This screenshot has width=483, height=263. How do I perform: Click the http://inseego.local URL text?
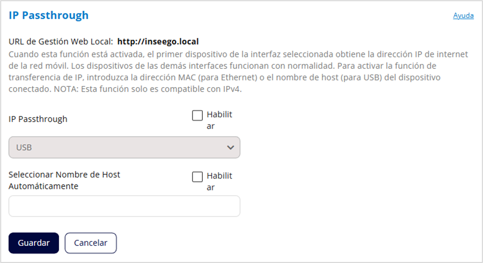[158, 41]
